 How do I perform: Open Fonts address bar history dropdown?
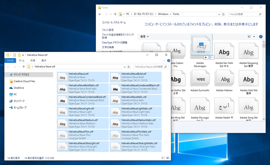219,14
